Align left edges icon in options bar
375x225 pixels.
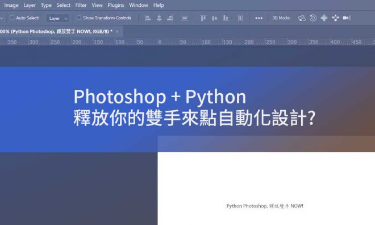(x=148, y=18)
